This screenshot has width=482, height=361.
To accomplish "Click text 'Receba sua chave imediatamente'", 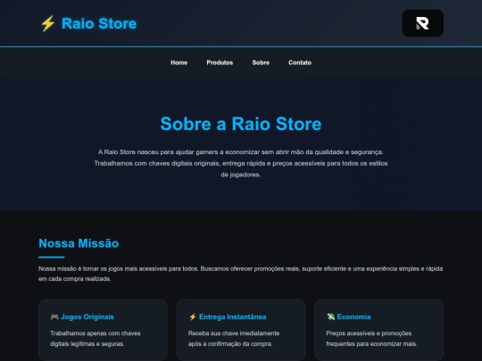I will point(234,333).
